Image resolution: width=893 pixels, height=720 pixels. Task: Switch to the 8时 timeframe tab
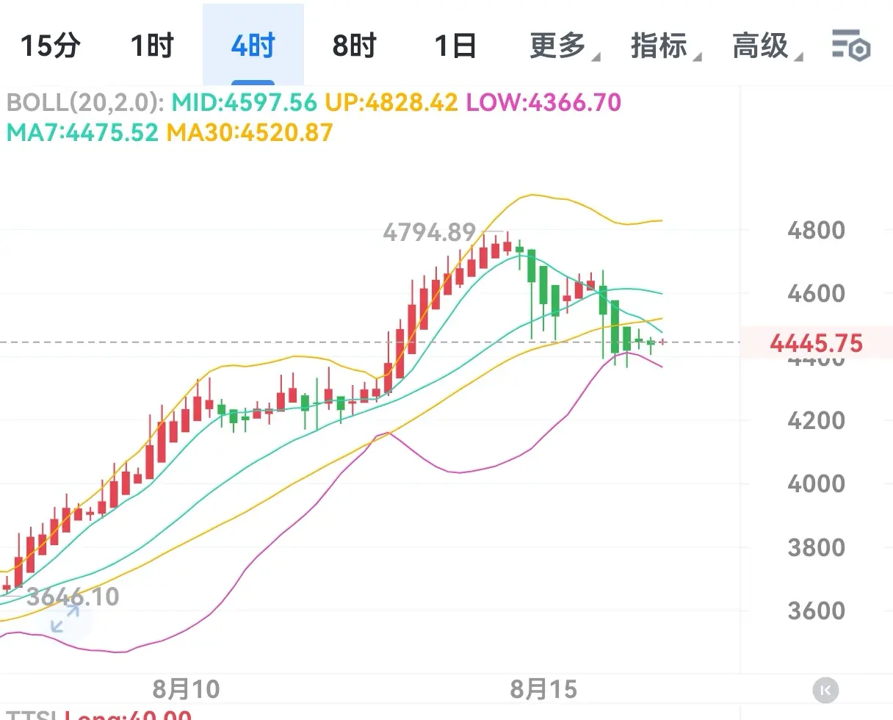(x=354, y=46)
